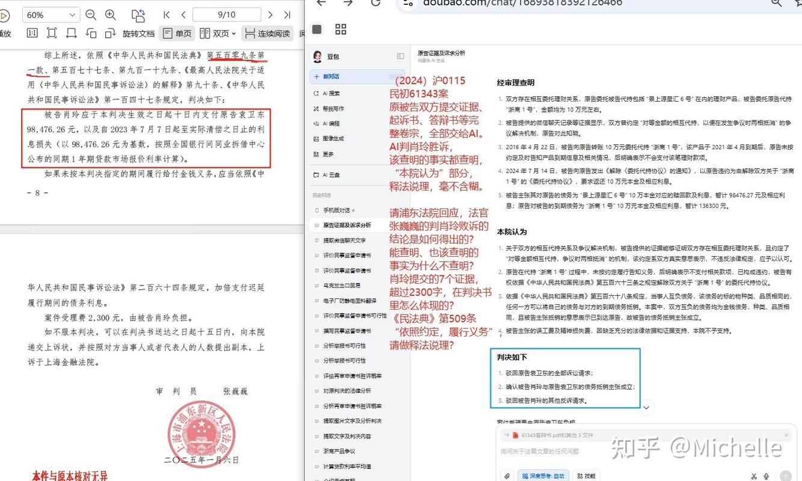This screenshot has height=481, width=802.
Task: Rotate document counterclockwise
Action: (91, 33)
